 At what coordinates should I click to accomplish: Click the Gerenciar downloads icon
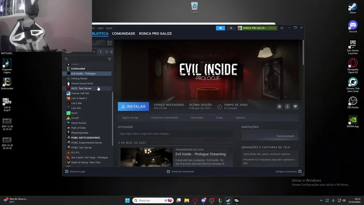point(168,171)
